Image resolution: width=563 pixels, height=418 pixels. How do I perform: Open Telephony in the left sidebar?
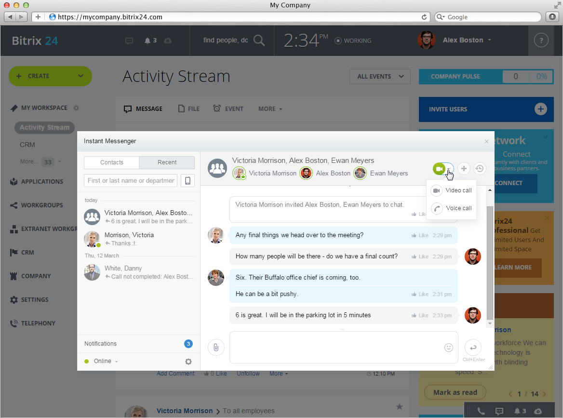click(x=33, y=323)
